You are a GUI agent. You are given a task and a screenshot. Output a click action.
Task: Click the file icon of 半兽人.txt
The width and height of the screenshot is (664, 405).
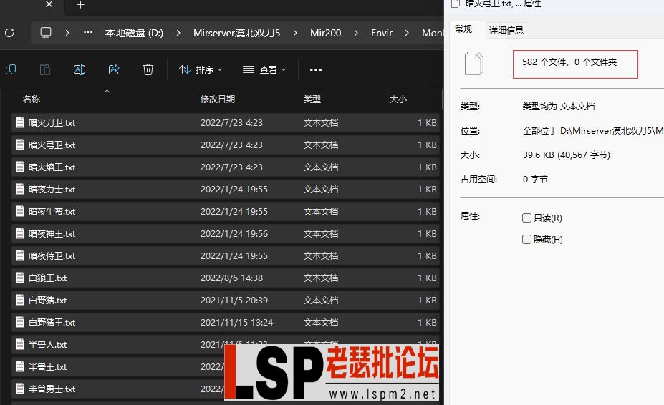click(x=20, y=344)
